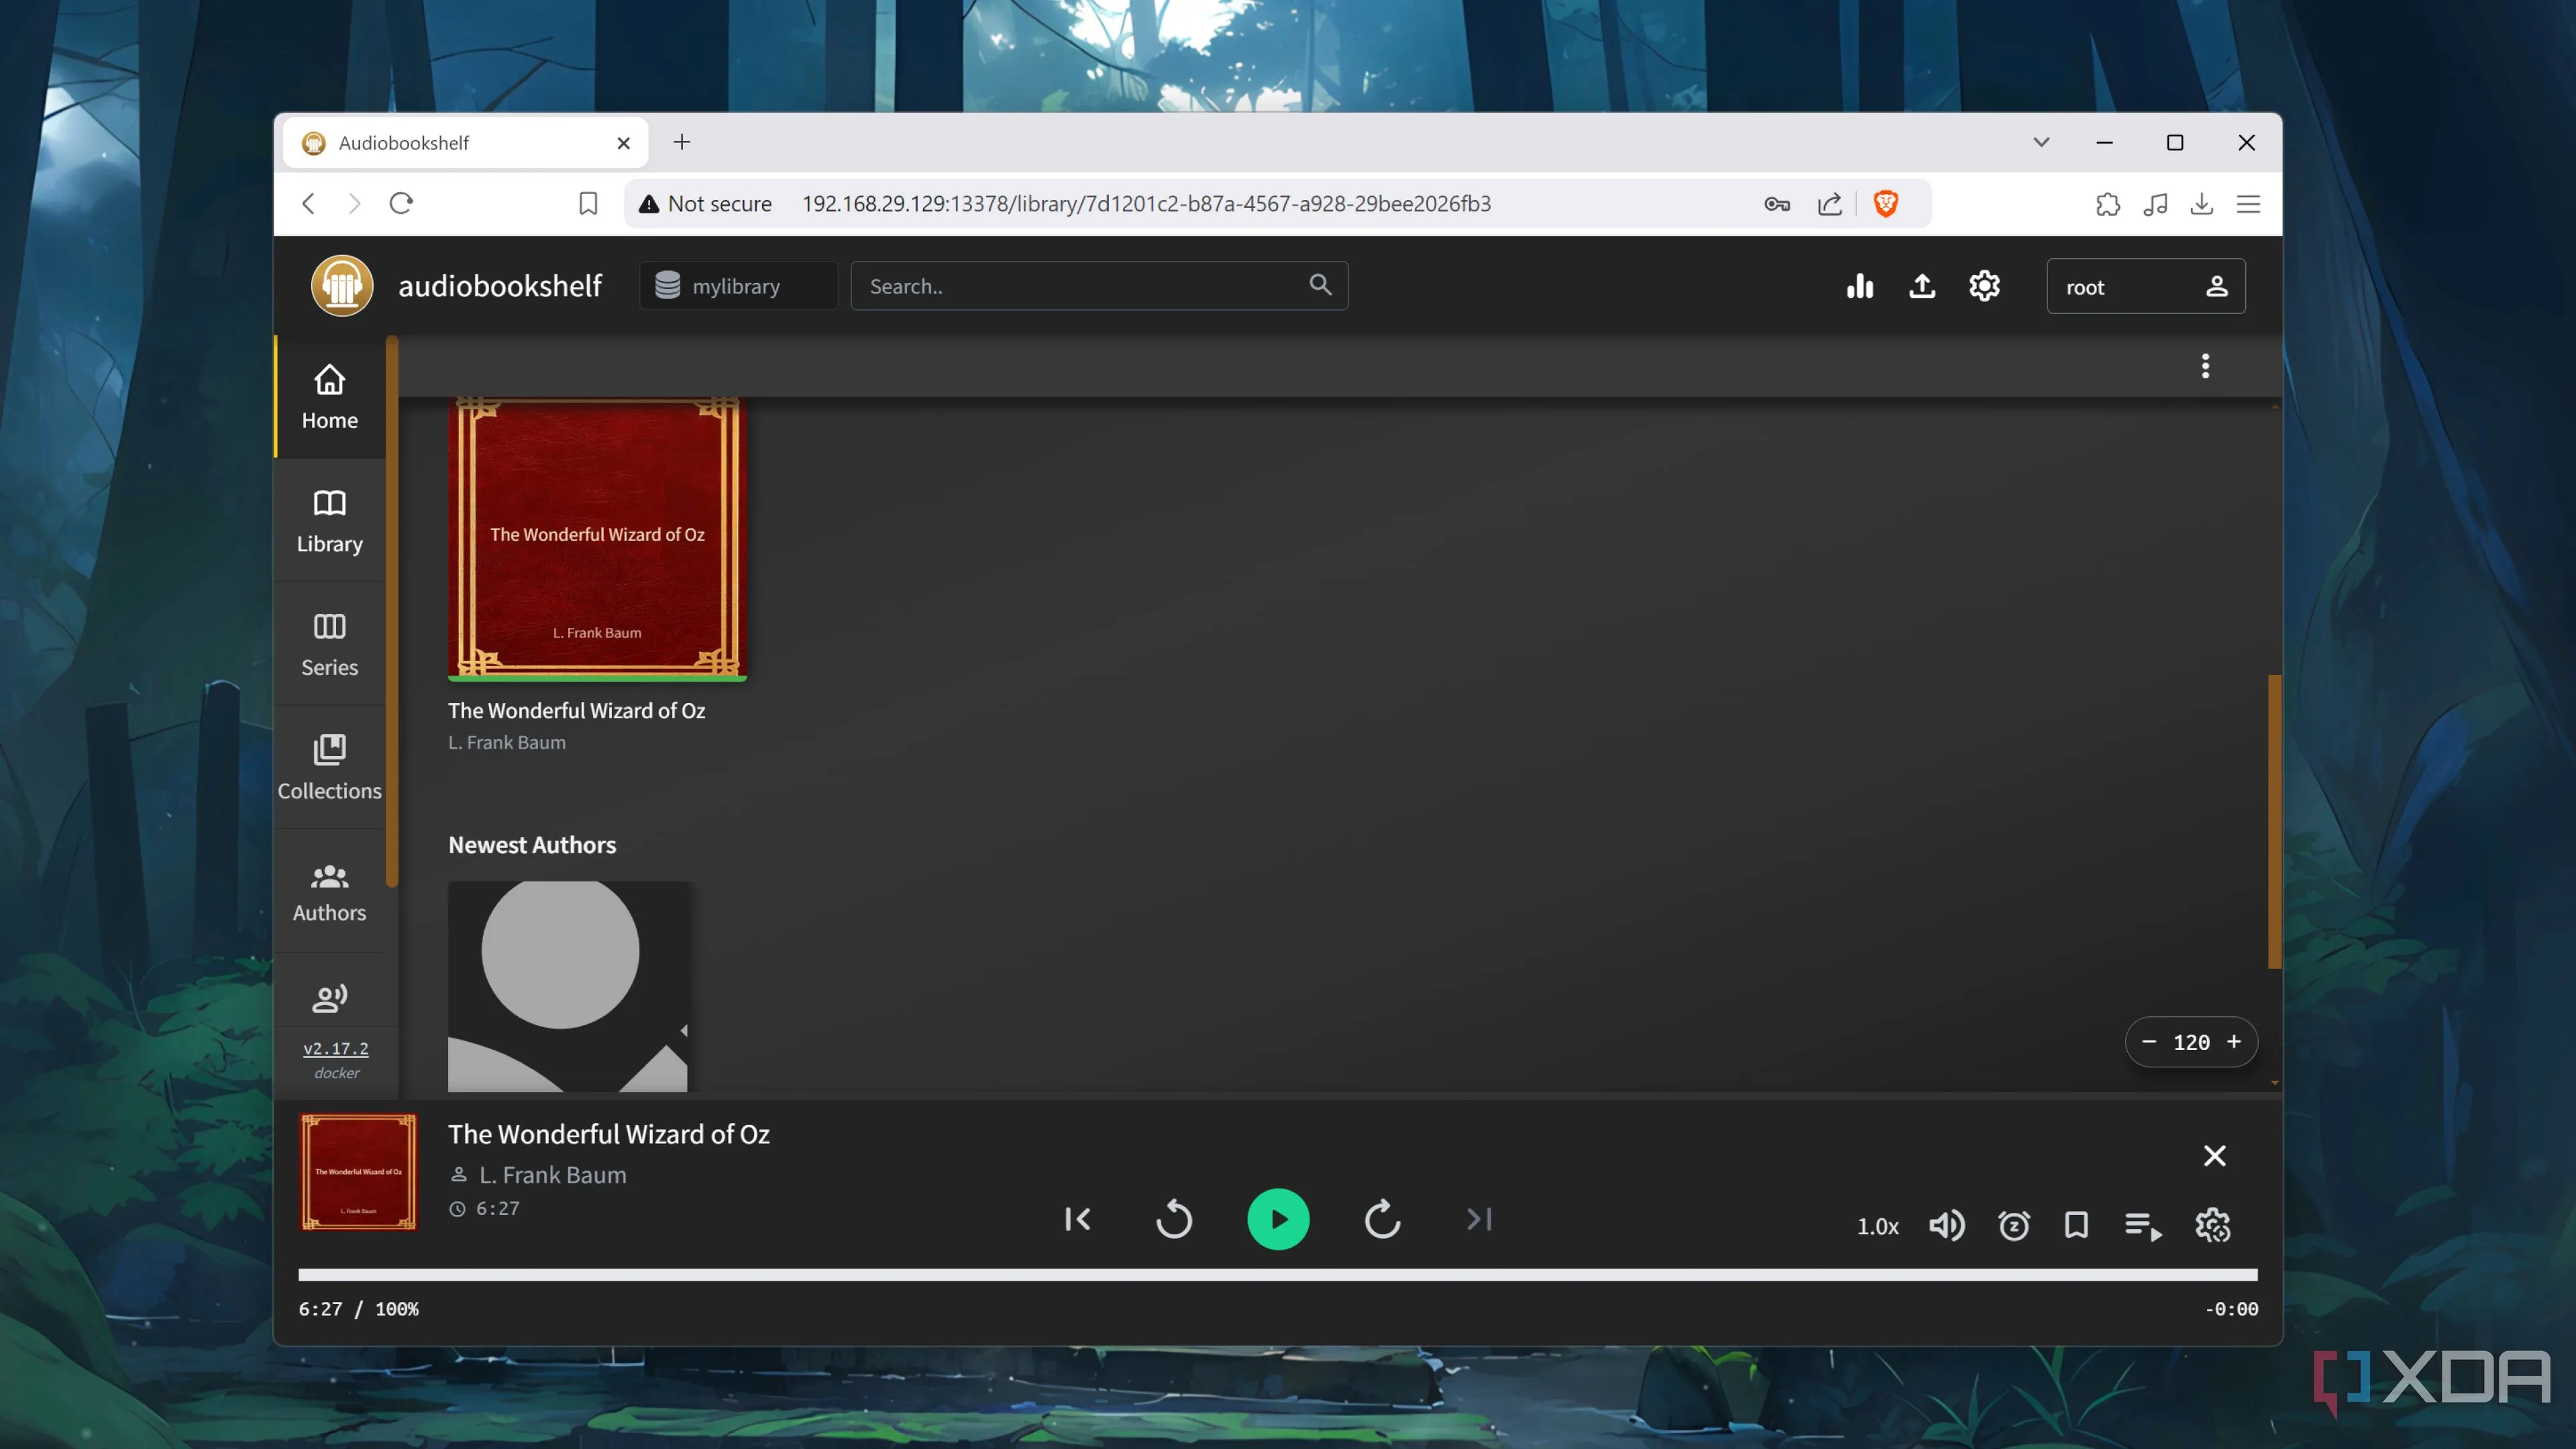Reload the browser page

coord(401,204)
